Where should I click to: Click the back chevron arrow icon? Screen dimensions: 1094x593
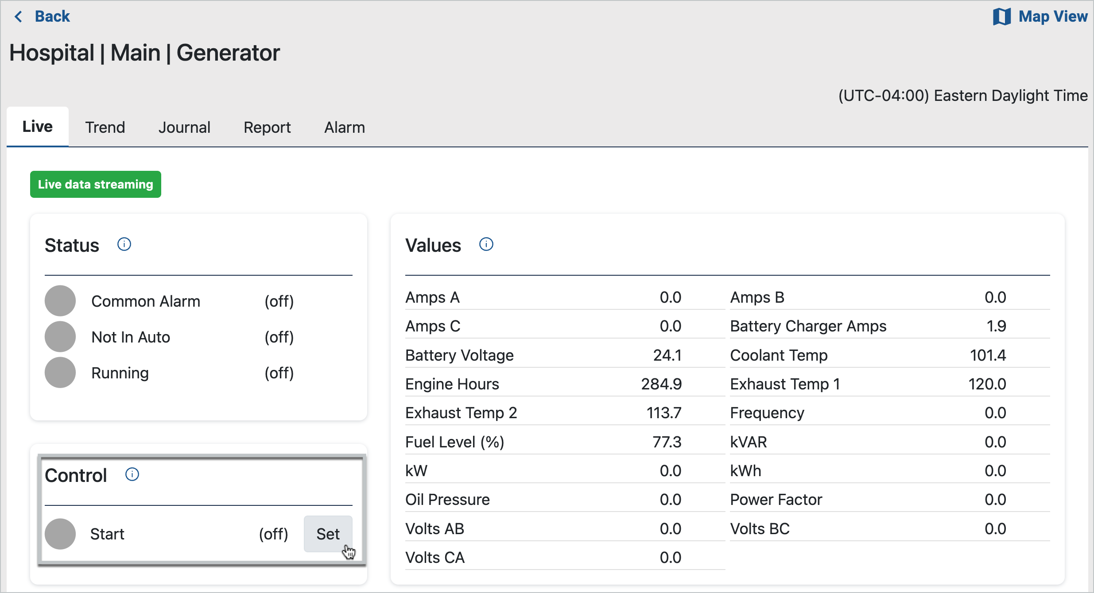pos(19,17)
